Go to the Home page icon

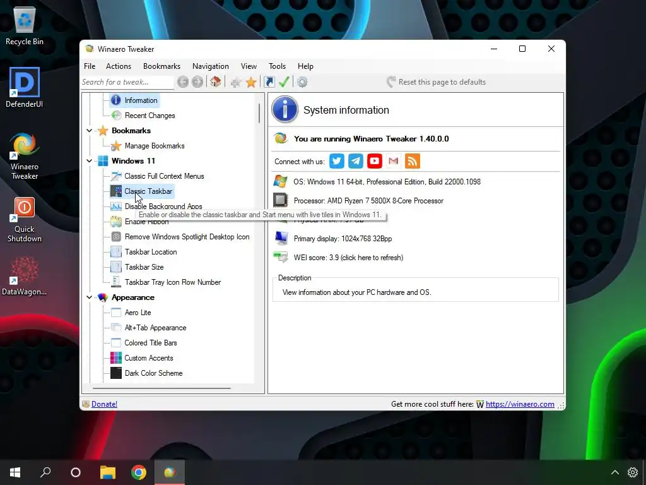(216, 82)
